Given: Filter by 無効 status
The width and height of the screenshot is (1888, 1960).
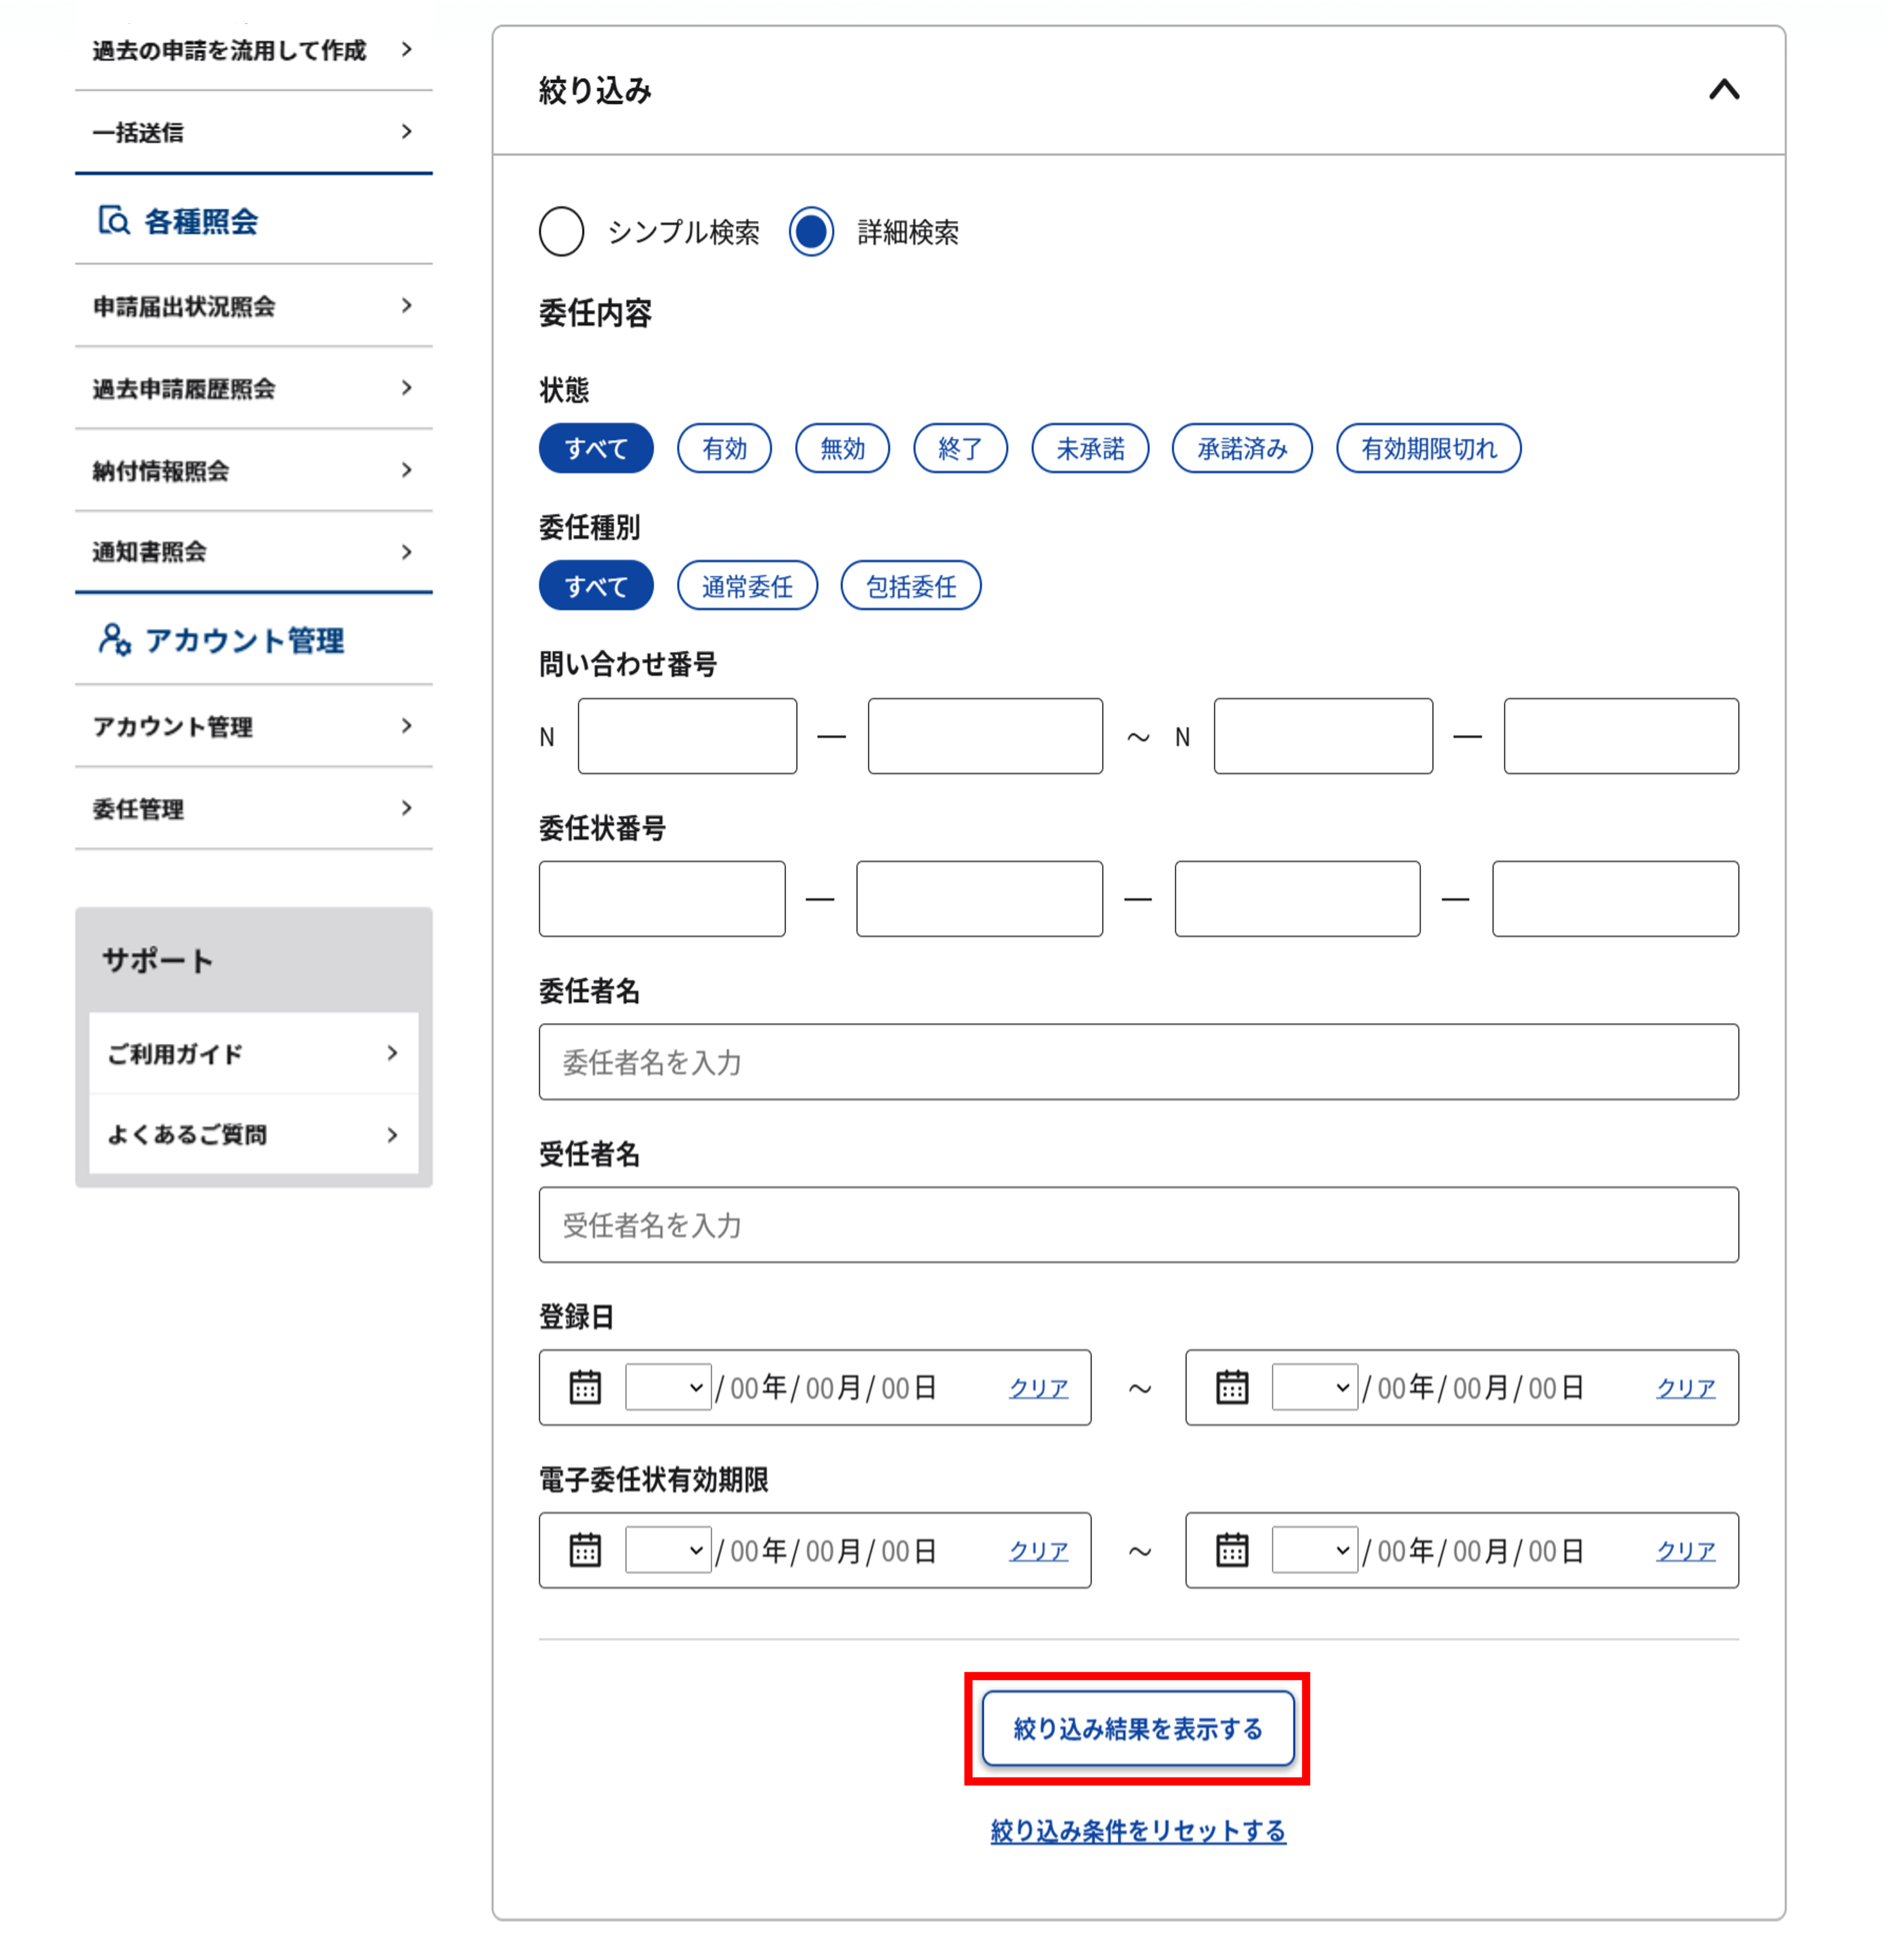Looking at the screenshot, I should pos(842,449).
